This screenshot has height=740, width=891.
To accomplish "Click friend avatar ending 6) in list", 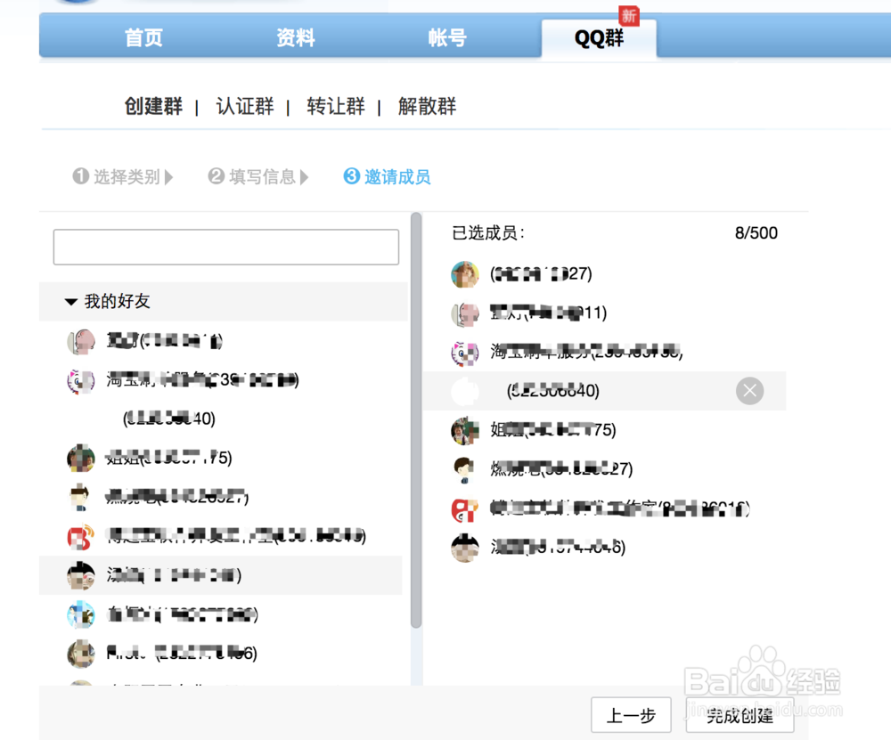I will 81,654.
